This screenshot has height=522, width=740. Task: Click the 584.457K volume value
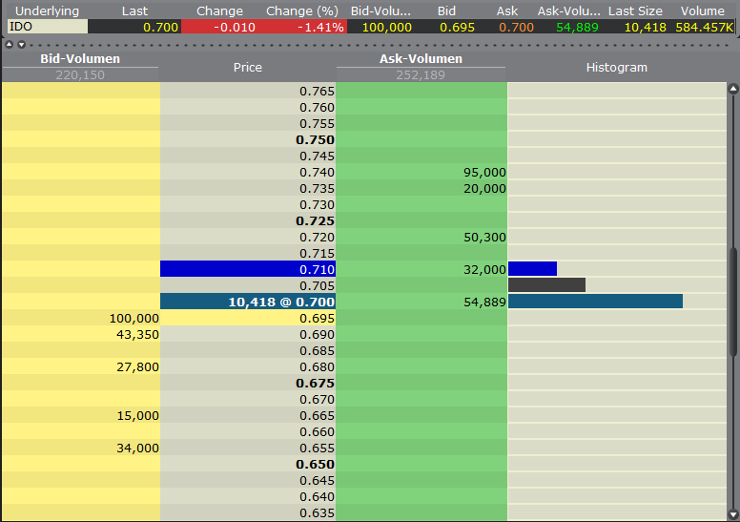705,28
